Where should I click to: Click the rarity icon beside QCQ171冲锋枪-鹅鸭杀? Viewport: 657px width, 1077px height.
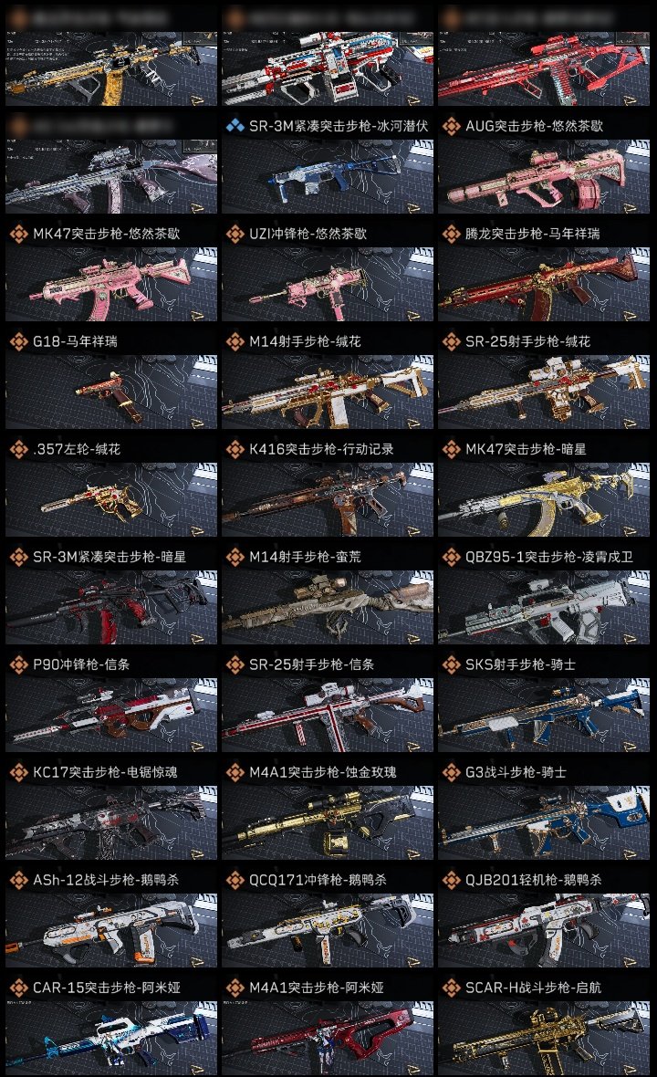(235, 880)
